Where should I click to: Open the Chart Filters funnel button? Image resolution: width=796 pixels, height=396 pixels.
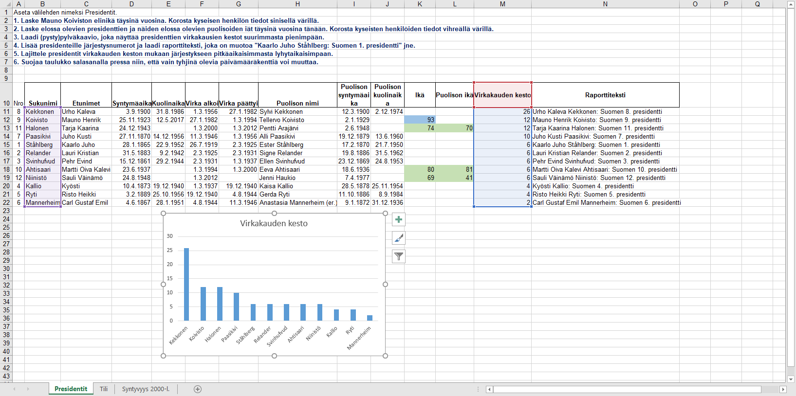click(399, 256)
